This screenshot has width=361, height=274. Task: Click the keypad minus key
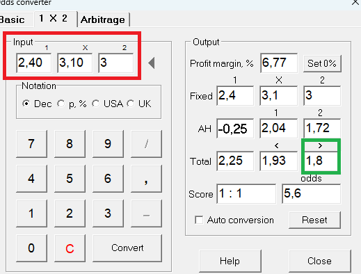[x=146, y=213]
